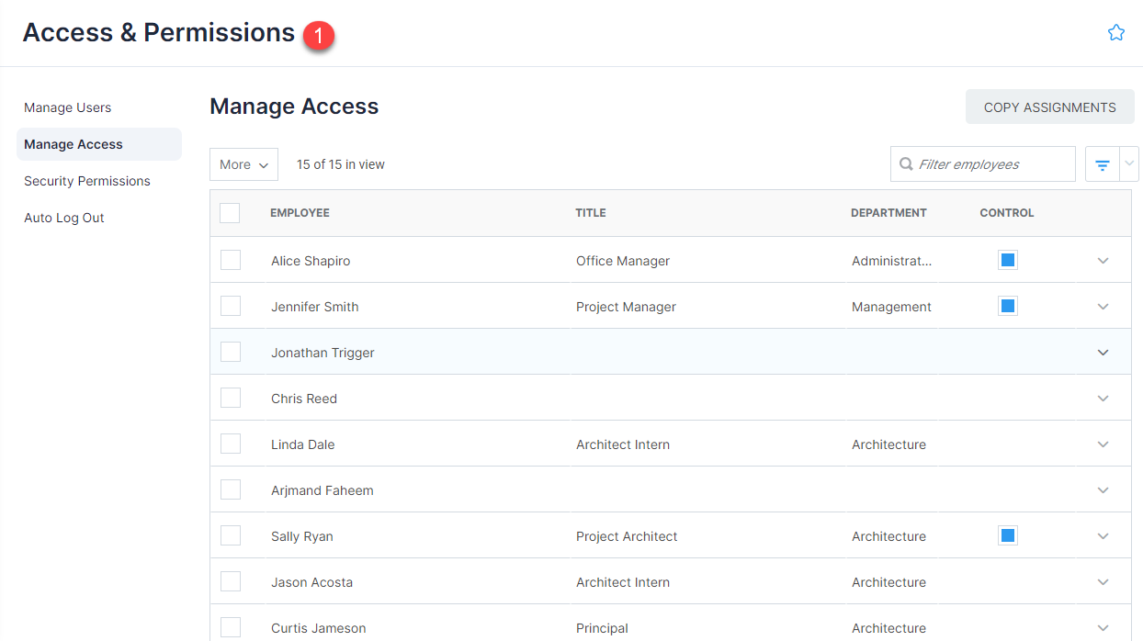Screen dimensions: 1143x641
Task: Expand the row for Jason Acosta
Action: [1103, 581]
